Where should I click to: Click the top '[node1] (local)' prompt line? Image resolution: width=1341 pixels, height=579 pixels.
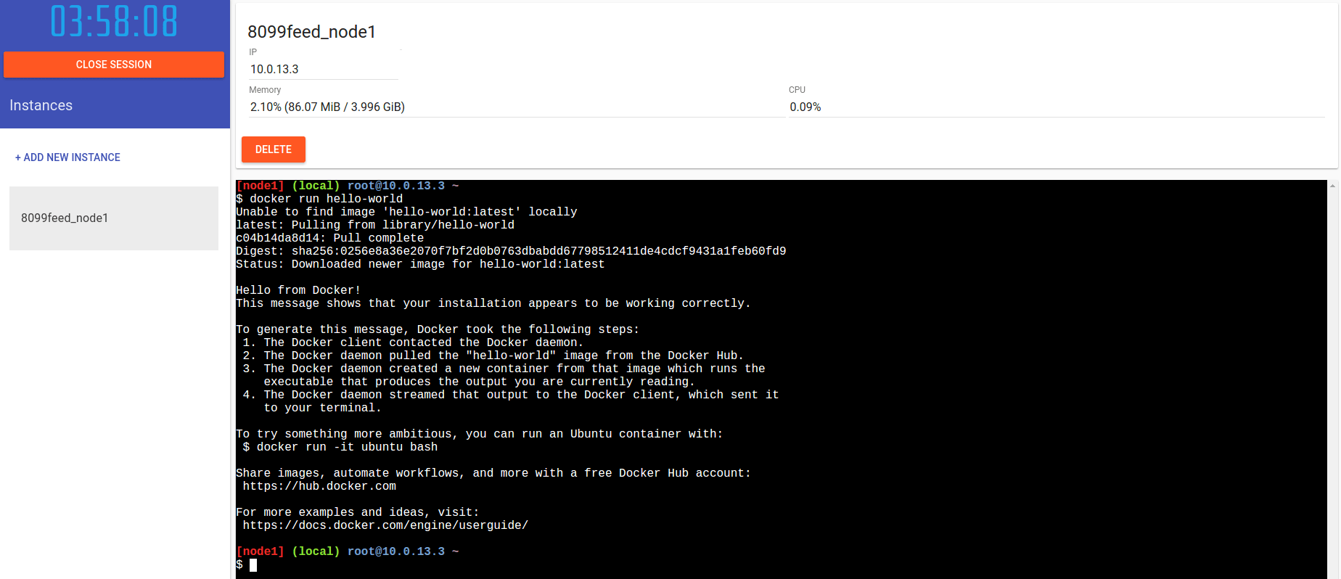coord(348,186)
